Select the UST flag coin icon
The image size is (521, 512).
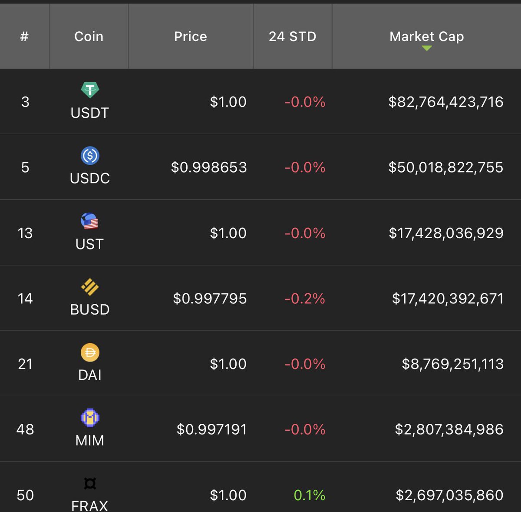tap(89, 221)
